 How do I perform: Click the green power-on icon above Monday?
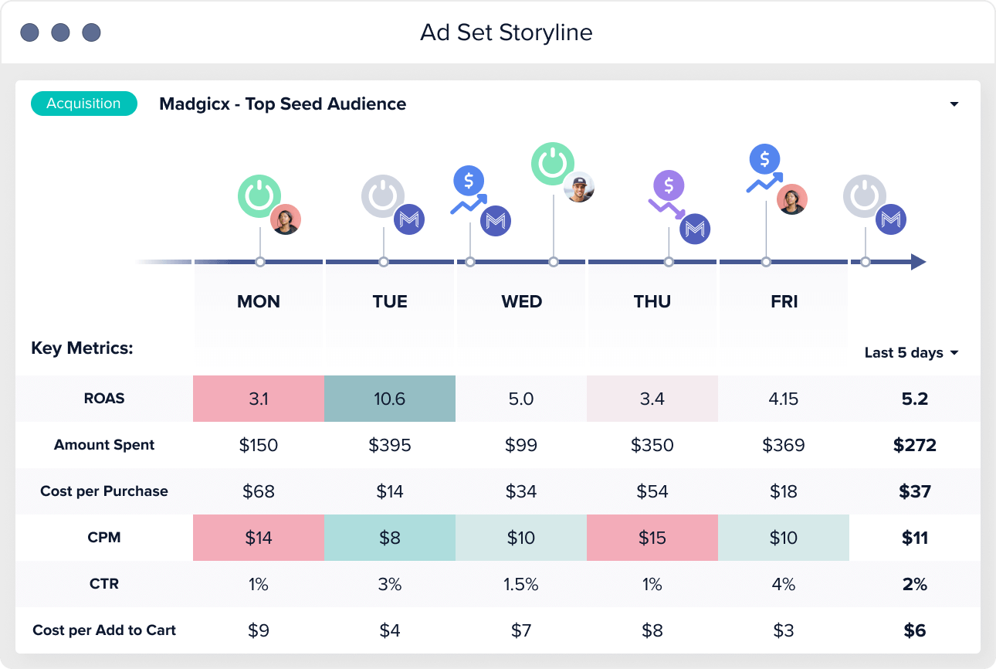click(259, 195)
